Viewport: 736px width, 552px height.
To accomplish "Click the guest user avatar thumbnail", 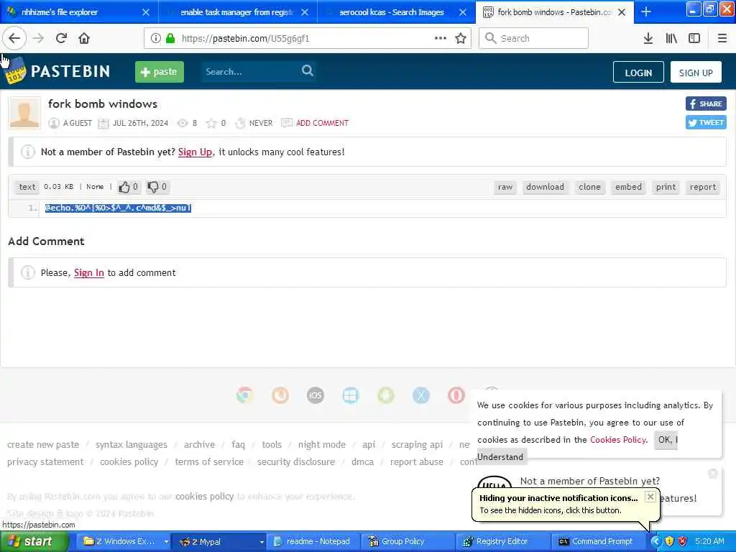I will click(x=24, y=113).
